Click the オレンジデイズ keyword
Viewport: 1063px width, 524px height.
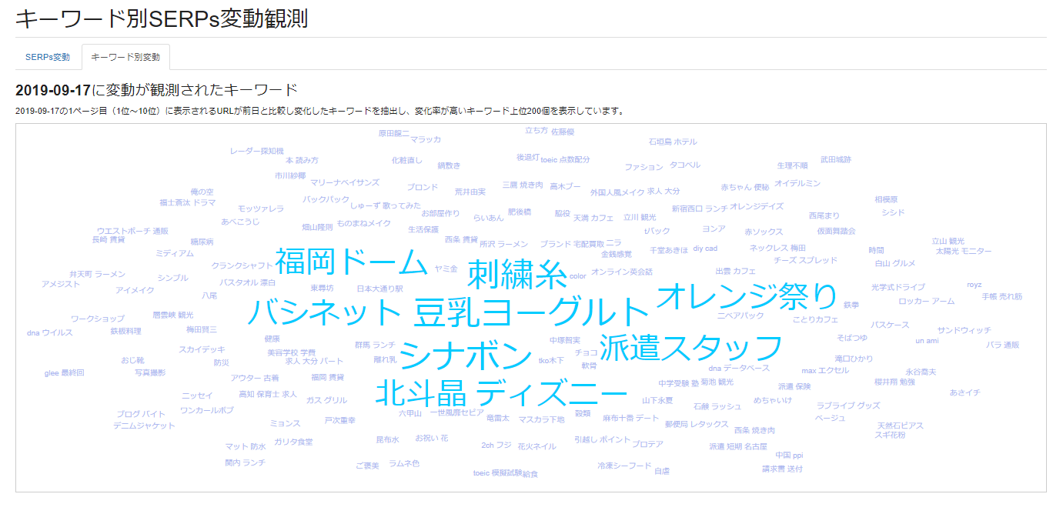[x=757, y=206]
